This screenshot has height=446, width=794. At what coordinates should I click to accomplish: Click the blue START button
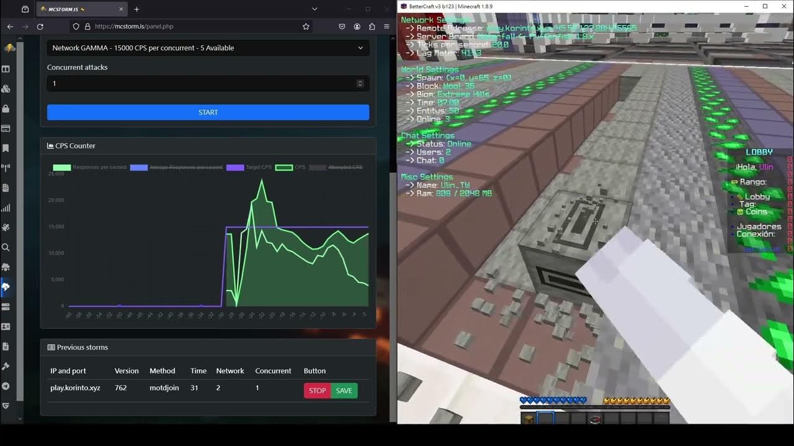(208, 112)
